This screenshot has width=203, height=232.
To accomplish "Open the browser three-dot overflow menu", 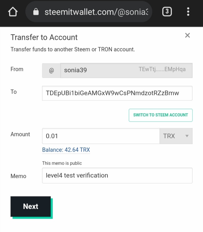I will pyautogui.click(x=188, y=12).
